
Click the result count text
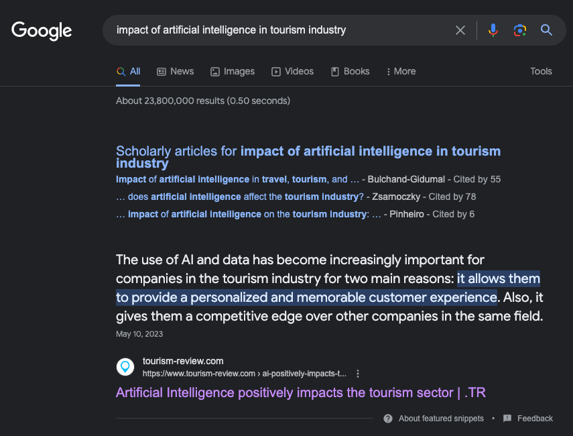click(x=203, y=101)
